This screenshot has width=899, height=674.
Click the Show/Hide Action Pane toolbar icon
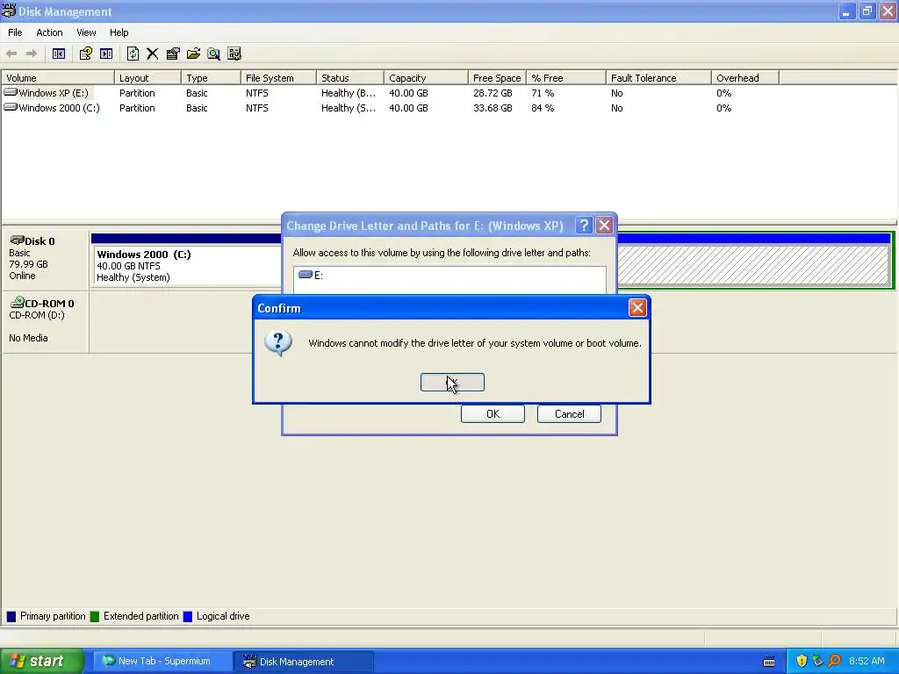click(106, 54)
